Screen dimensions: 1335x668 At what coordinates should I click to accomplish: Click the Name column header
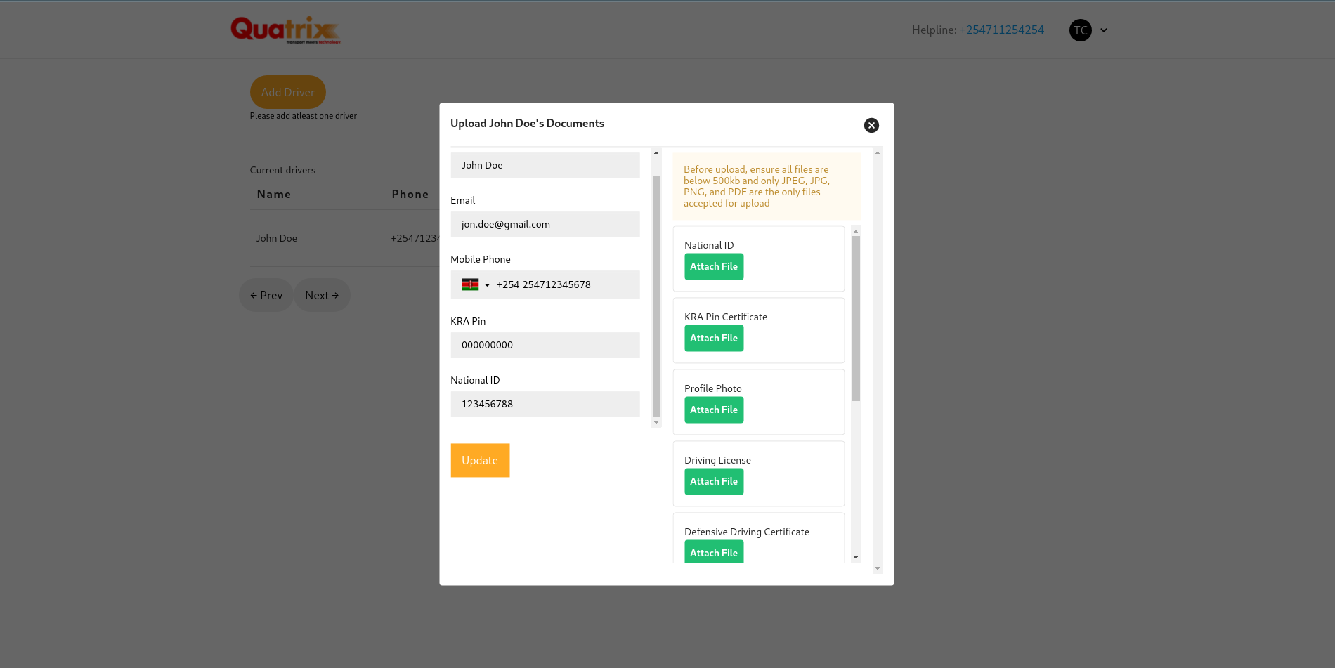pyautogui.click(x=274, y=194)
